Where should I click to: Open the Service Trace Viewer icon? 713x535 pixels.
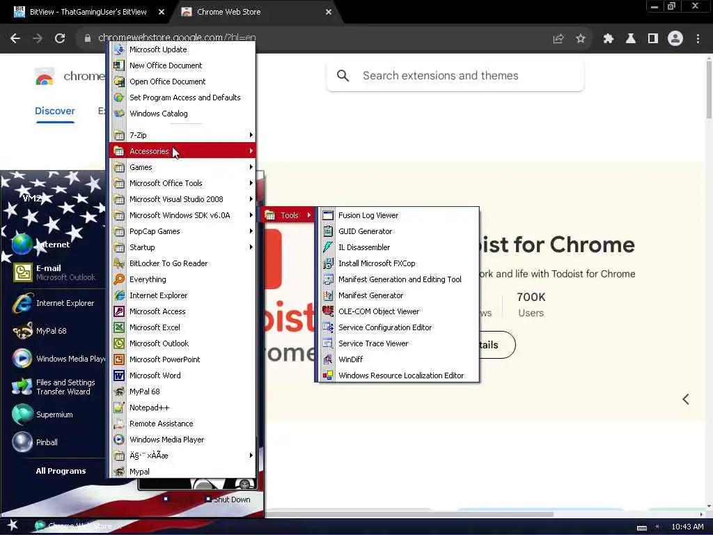pyautogui.click(x=328, y=343)
